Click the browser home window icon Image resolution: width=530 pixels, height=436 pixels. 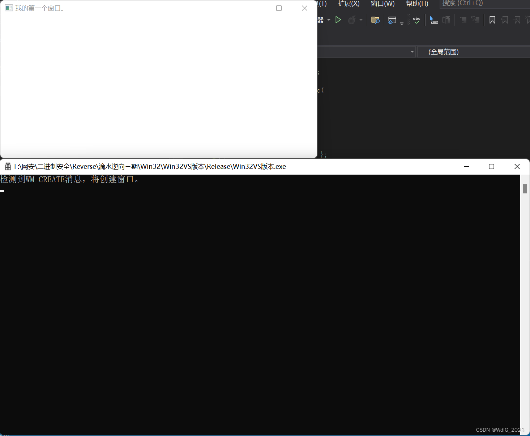[392, 20]
